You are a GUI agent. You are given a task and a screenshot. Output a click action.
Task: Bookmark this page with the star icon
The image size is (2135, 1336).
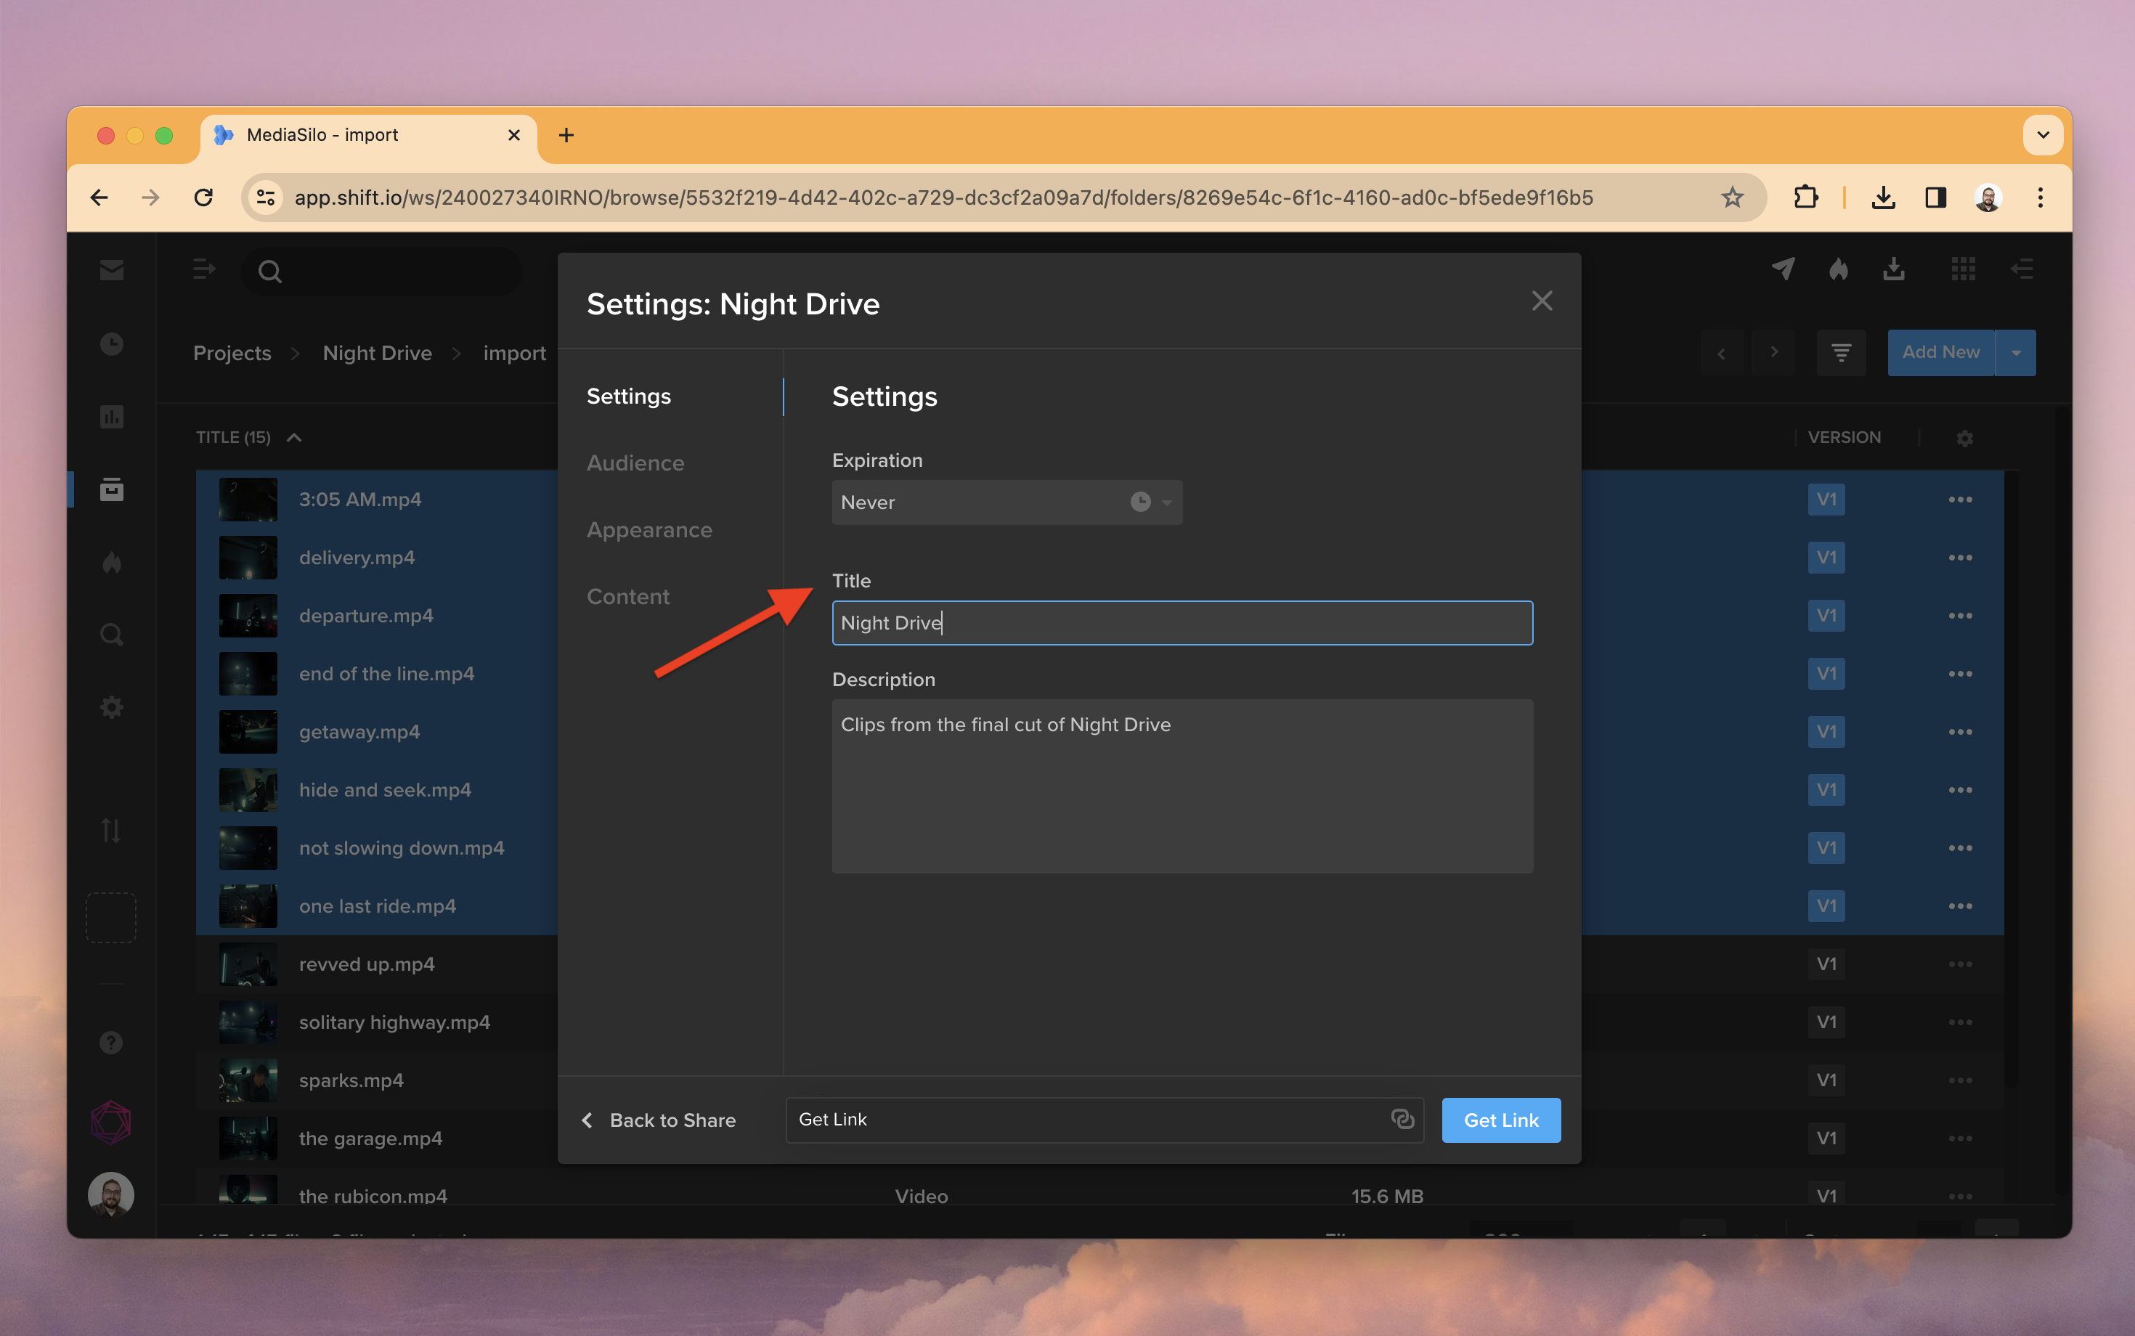tap(1732, 197)
